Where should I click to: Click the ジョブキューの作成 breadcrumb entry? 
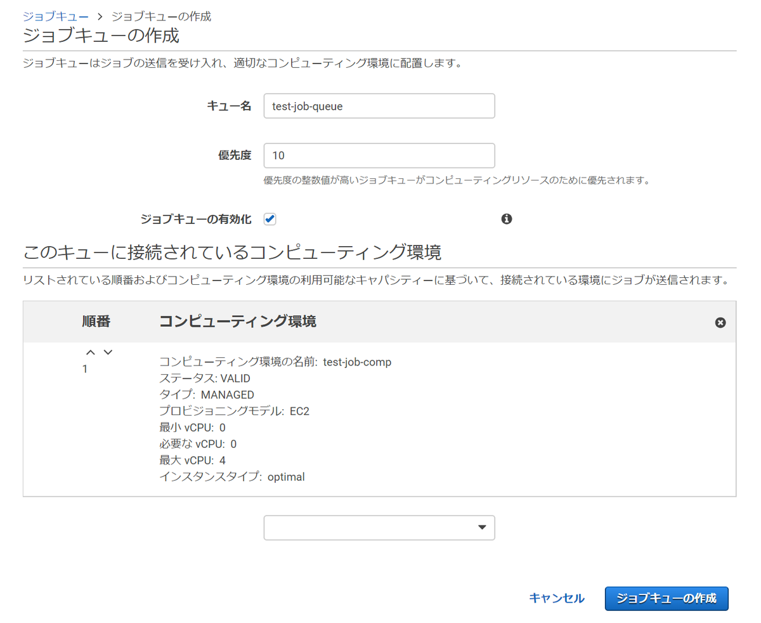point(161,16)
